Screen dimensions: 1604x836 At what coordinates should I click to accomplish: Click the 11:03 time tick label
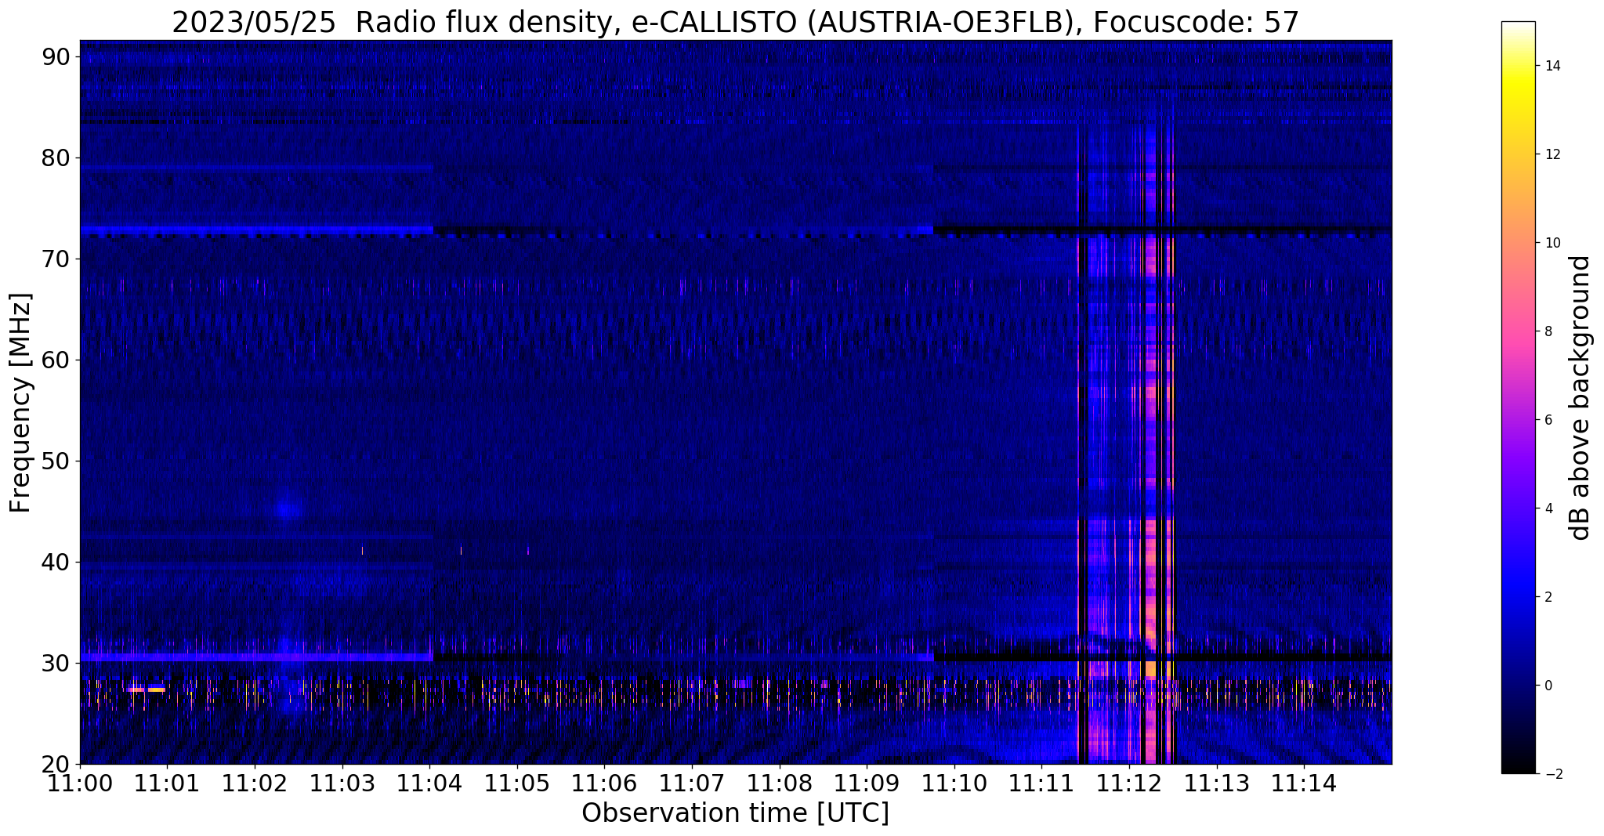(x=342, y=784)
